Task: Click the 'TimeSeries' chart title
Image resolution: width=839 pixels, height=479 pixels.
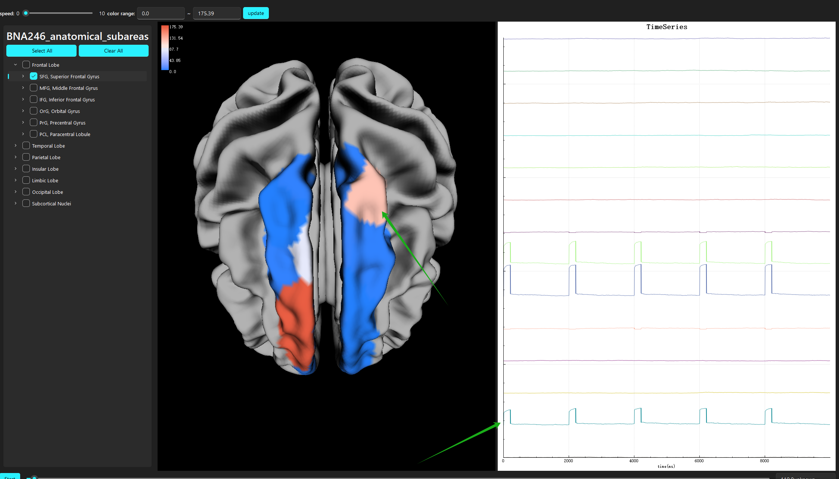Action: tap(666, 27)
